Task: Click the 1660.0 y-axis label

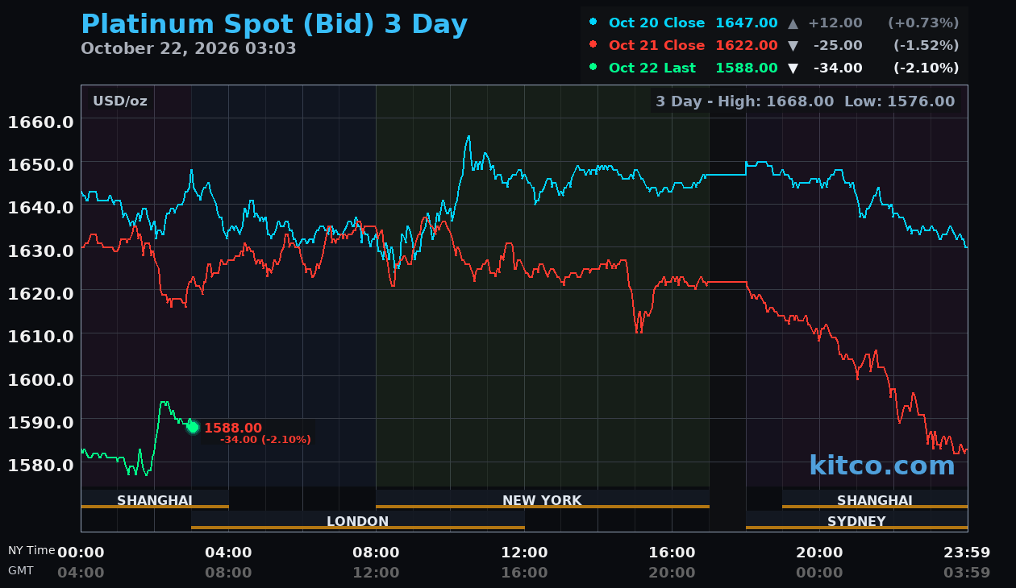Action: (41, 122)
